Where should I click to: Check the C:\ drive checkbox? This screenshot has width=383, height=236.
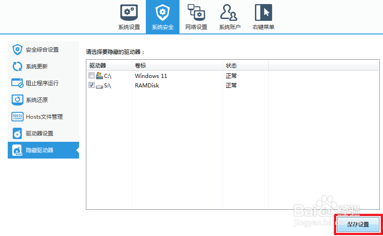[x=91, y=76]
